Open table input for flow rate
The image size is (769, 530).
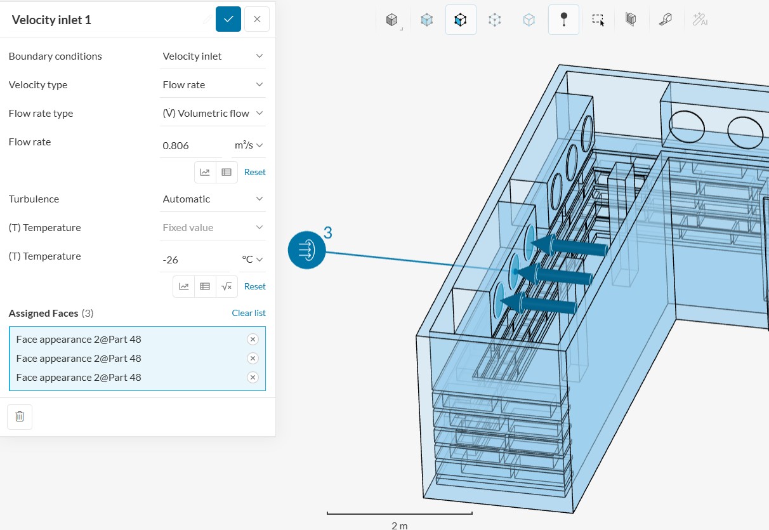(227, 172)
